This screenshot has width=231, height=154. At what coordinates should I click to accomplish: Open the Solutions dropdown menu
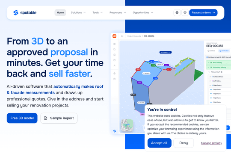point(78,13)
